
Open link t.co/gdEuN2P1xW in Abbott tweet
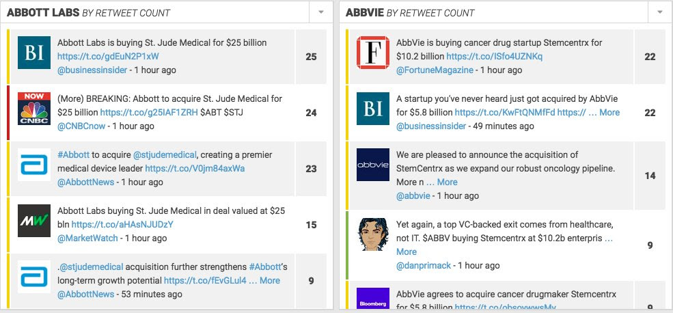108,56
